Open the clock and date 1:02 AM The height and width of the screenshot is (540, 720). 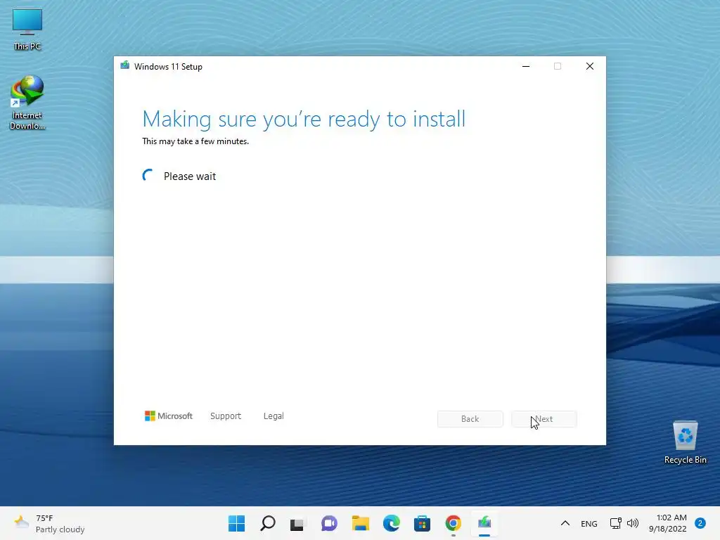668,523
